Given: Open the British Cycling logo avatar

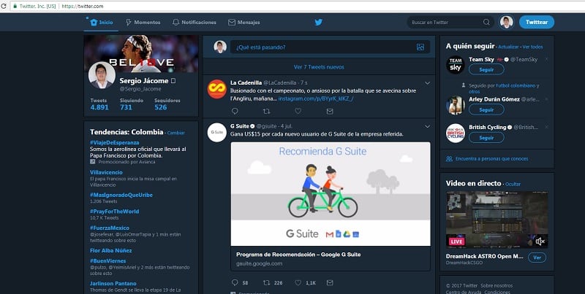Looking at the screenshot, I should (455, 134).
